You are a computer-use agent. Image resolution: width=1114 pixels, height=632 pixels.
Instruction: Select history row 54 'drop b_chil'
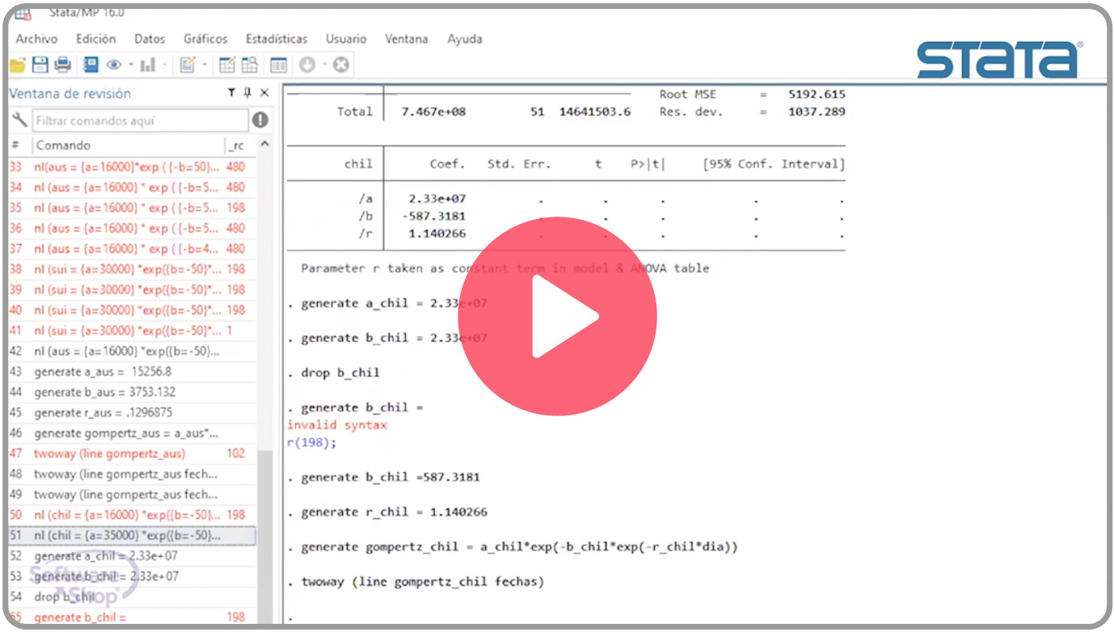pos(133,596)
